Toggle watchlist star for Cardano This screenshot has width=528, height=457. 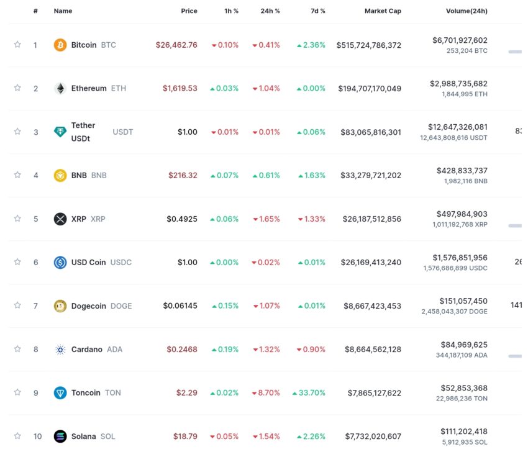[17, 348]
